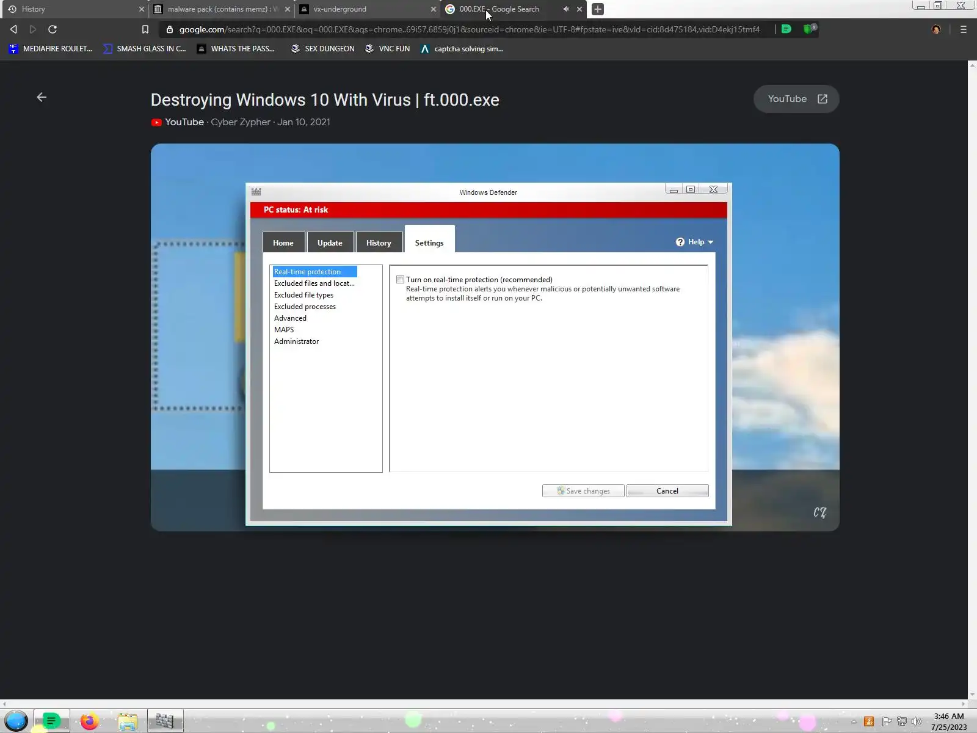Select Advanced in the settings list

[291, 318]
